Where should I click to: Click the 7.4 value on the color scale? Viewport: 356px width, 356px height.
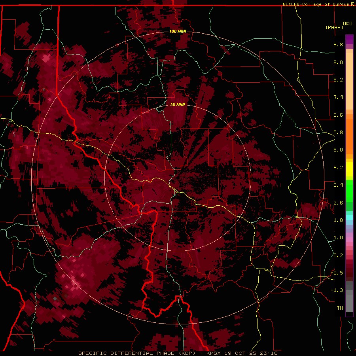click(338, 97)
